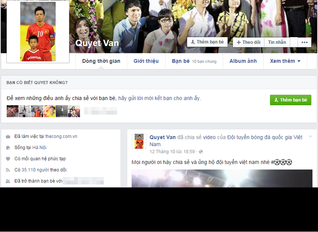Go to the Album ảnh tab
This screenshot has width=318, height=232.
(x=243, y=61)
